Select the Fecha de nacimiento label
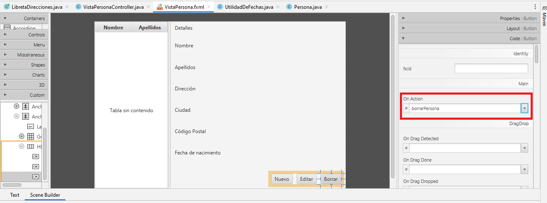This screenshot has height=203, width=547. tap(198, 153)
